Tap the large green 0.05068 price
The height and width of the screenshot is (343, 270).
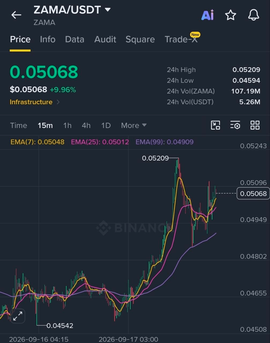(44, 72)
